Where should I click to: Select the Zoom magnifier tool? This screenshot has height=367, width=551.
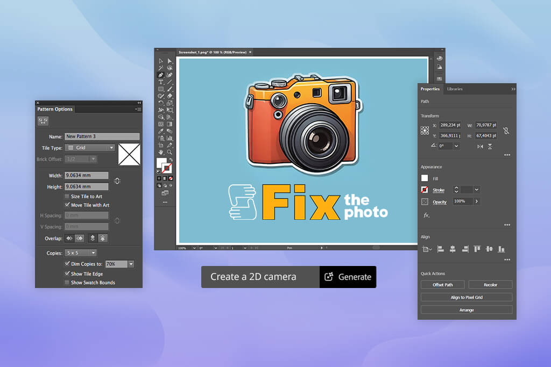click(169, 152)
